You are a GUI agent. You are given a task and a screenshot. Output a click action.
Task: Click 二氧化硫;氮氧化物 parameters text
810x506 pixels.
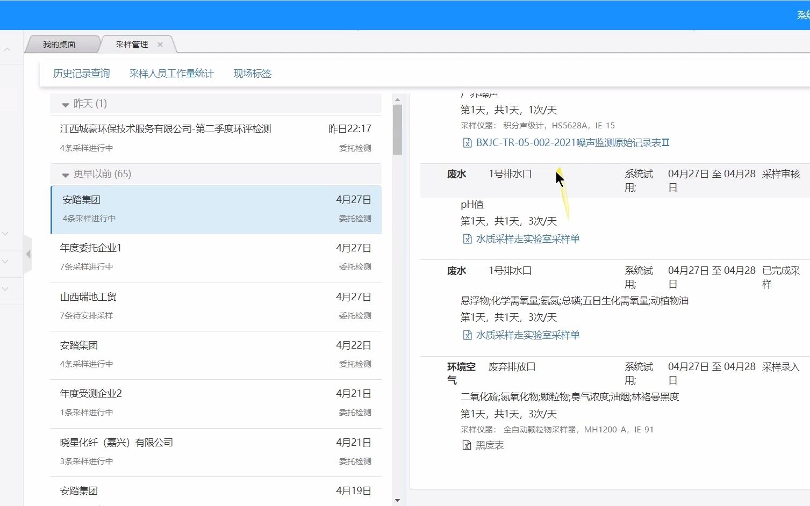coord(570,397)
